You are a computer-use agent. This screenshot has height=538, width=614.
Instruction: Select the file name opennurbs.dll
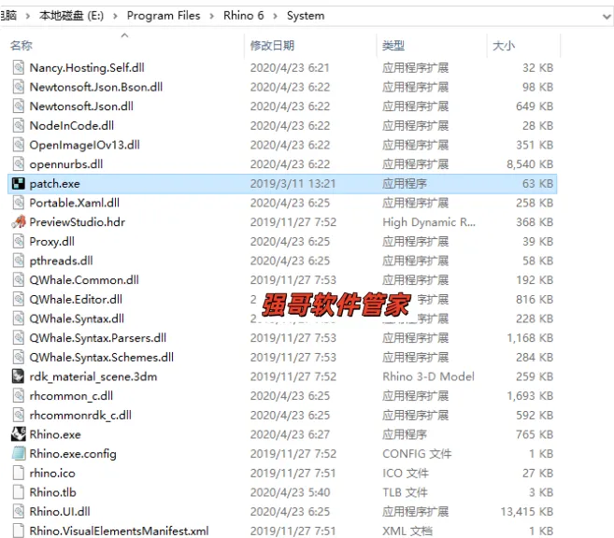(66, 164)
